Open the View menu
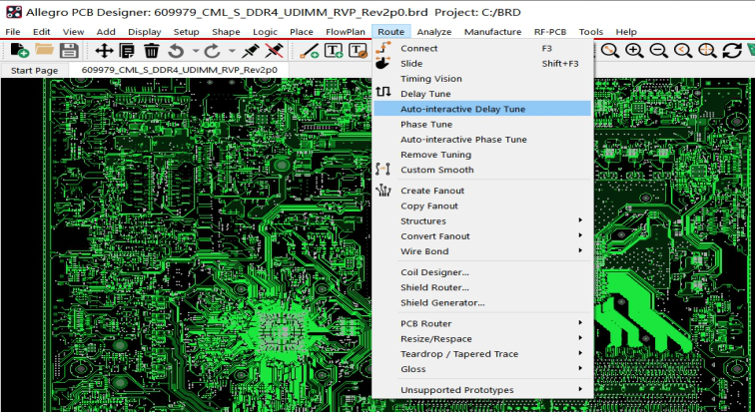The height and width of the screenshot is (412, 755). tap(73, 32)
